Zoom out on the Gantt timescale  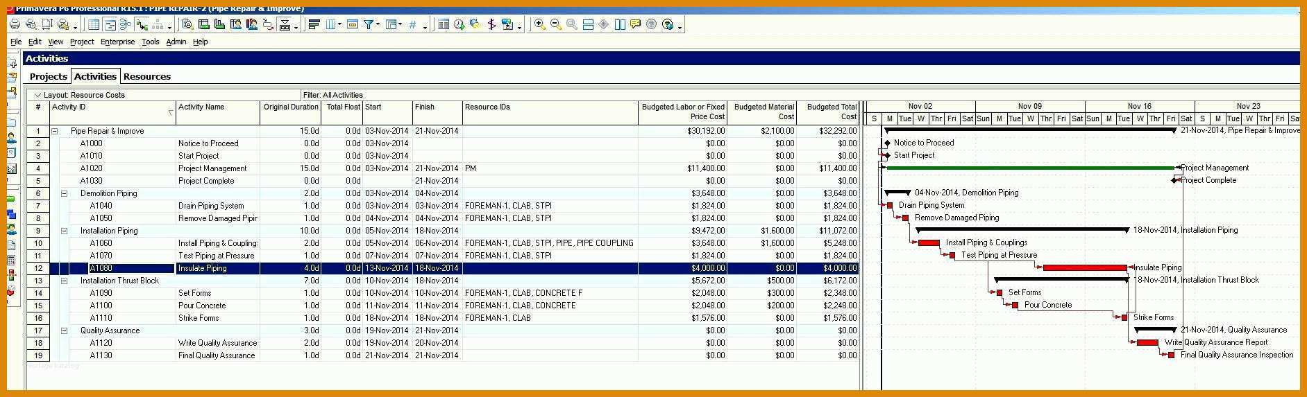556,24
